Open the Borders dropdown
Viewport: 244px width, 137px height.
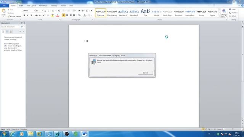92,15
